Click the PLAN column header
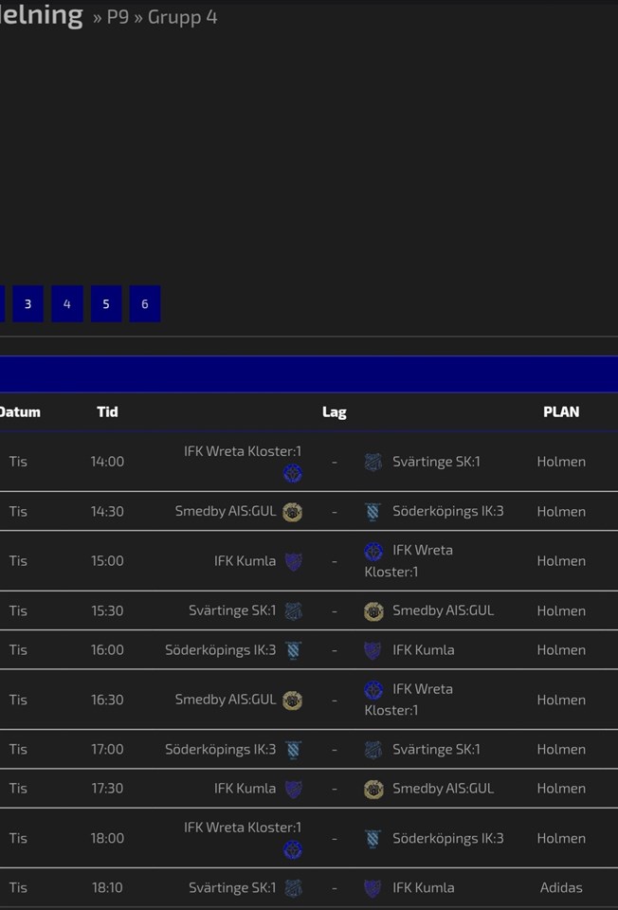618x910 pixels. coord(561,411)
